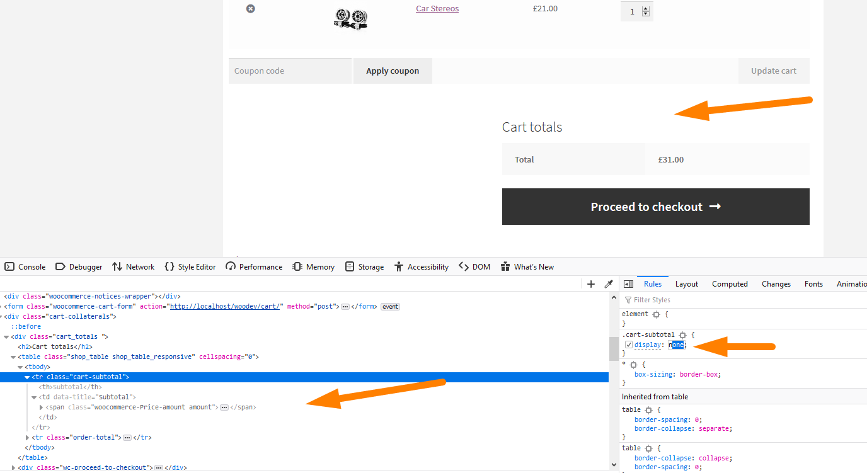867x473 pixels.
Task: Open the Accessibility panel
Action: point(421,267)
